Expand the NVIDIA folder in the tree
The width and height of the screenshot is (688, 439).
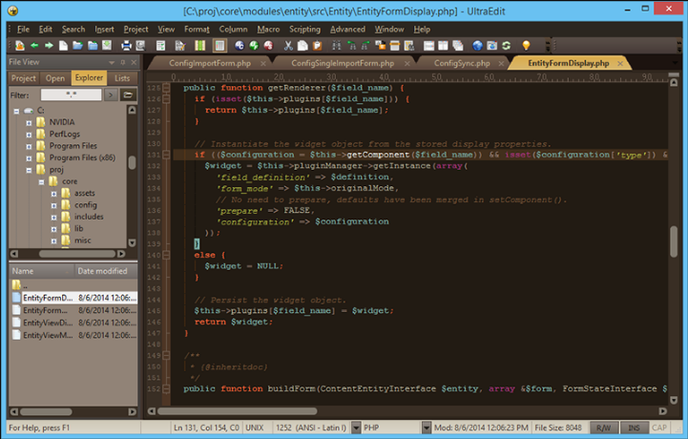(30, 122)
